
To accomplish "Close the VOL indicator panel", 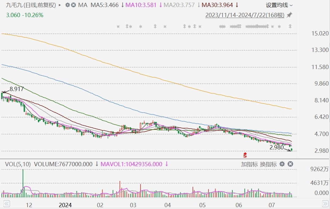I will [290, 164].
